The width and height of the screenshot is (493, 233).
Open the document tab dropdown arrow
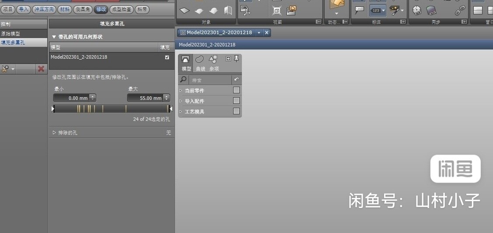259,32
